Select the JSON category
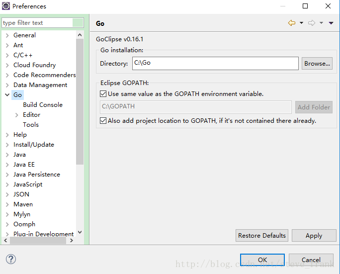This screenshot has width=340, height=274. [21, 194]
